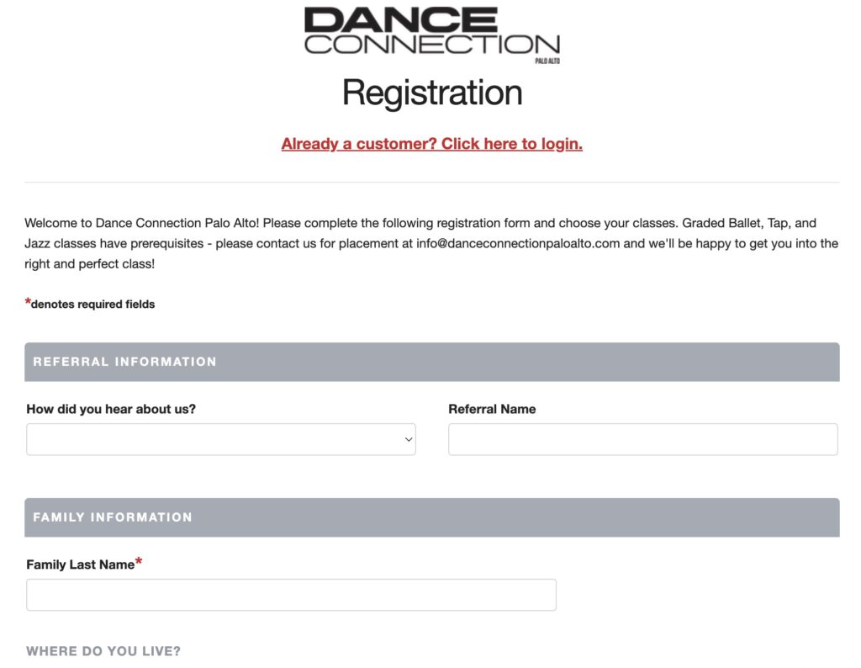Click the red asterisk beside Family Last Name
The height and width of the screenshot is (668, 861).
139,561
